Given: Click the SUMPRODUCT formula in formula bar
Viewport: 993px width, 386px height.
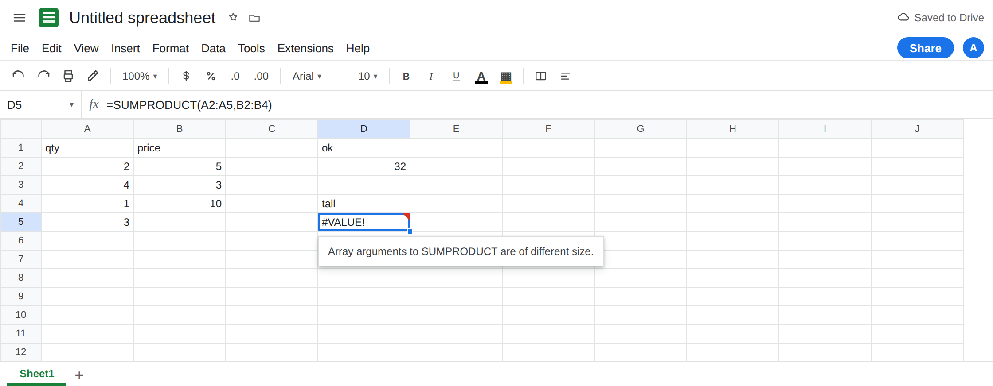Looking at the screenshot, I should (189, 105).
